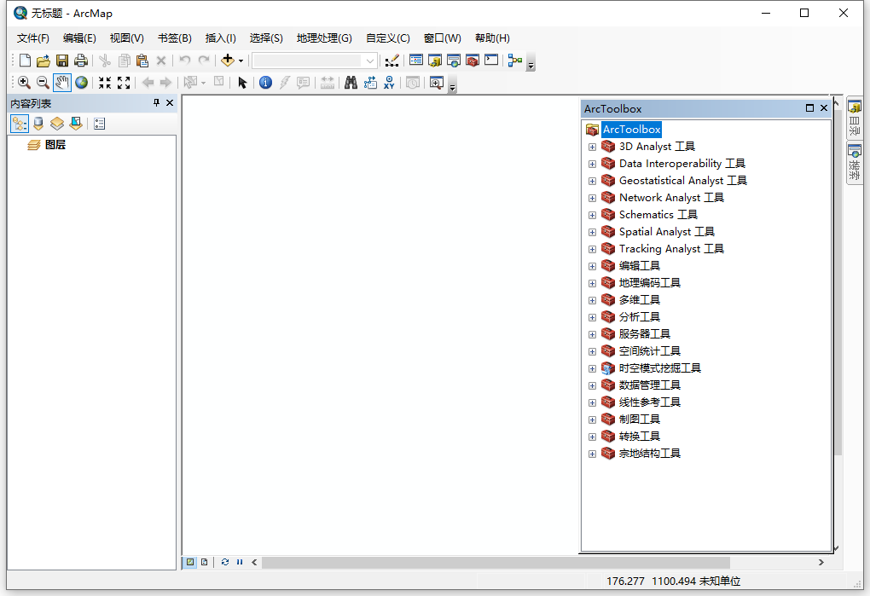Open the 搜索 side tab
The width and height of the screenshot is (870, 596).
click(x=855, y=163)
